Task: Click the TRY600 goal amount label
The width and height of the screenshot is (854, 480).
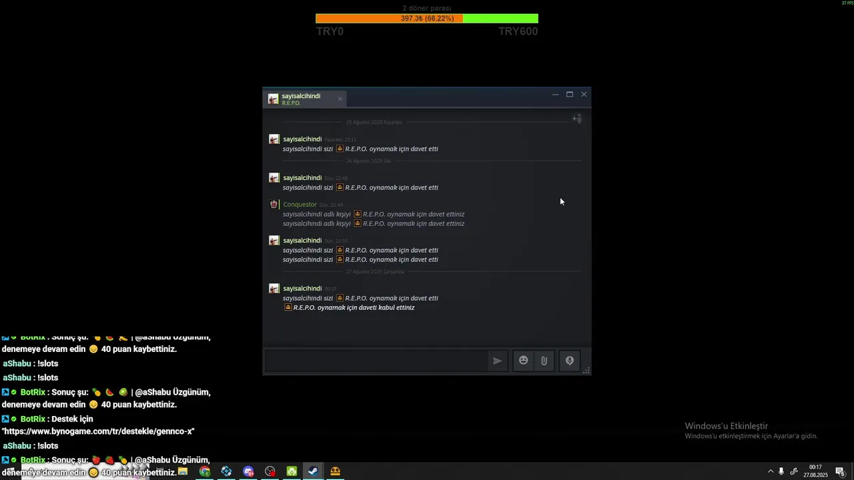Action: 518,31
